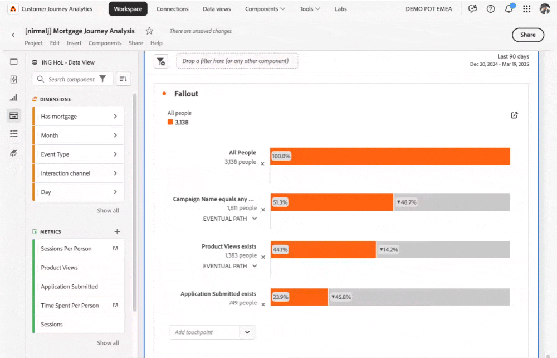Image resolution: width=557 pixels, height=358 pixels.
Task: Open the Add touchpoint dropdown arrow
Action: tap(247, 332)
